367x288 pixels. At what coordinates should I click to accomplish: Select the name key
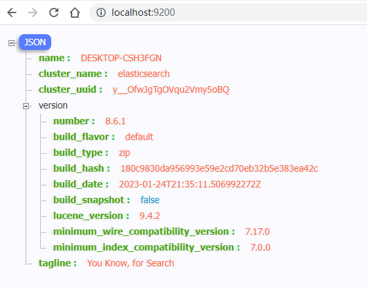click(54, 58)
